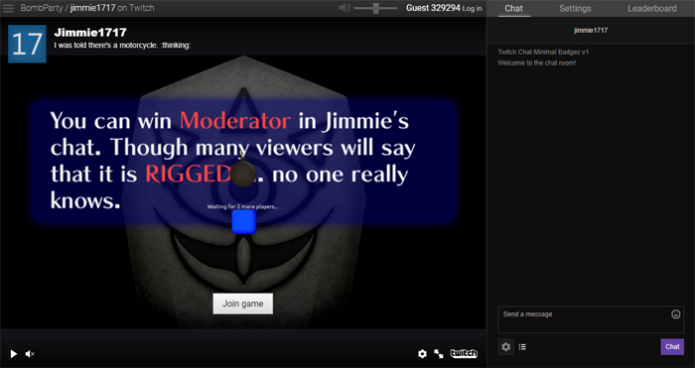Adjust the header volume slider
The height and width of the screenshot is (368, 695).
click(x=376, y=8)
